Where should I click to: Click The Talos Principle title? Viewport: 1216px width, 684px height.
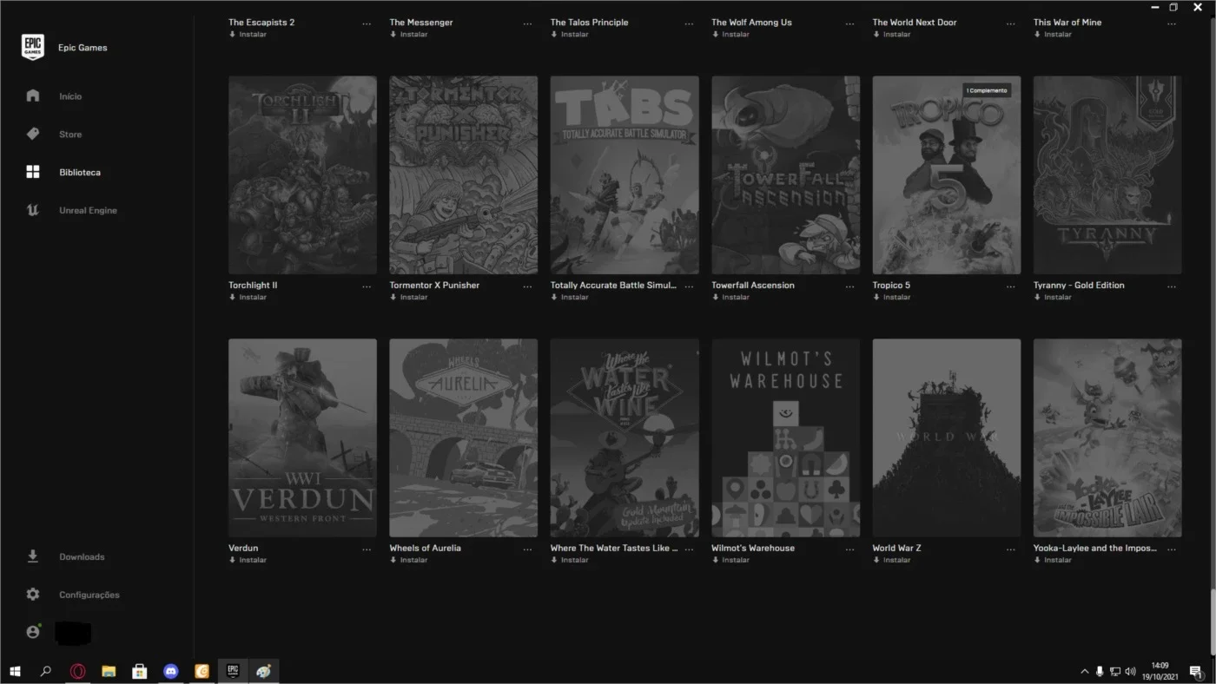click(x=589, y=23)
